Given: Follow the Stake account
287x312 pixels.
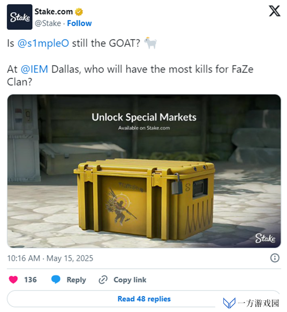Looking at the screenshot, I should (x=79, y=23).
